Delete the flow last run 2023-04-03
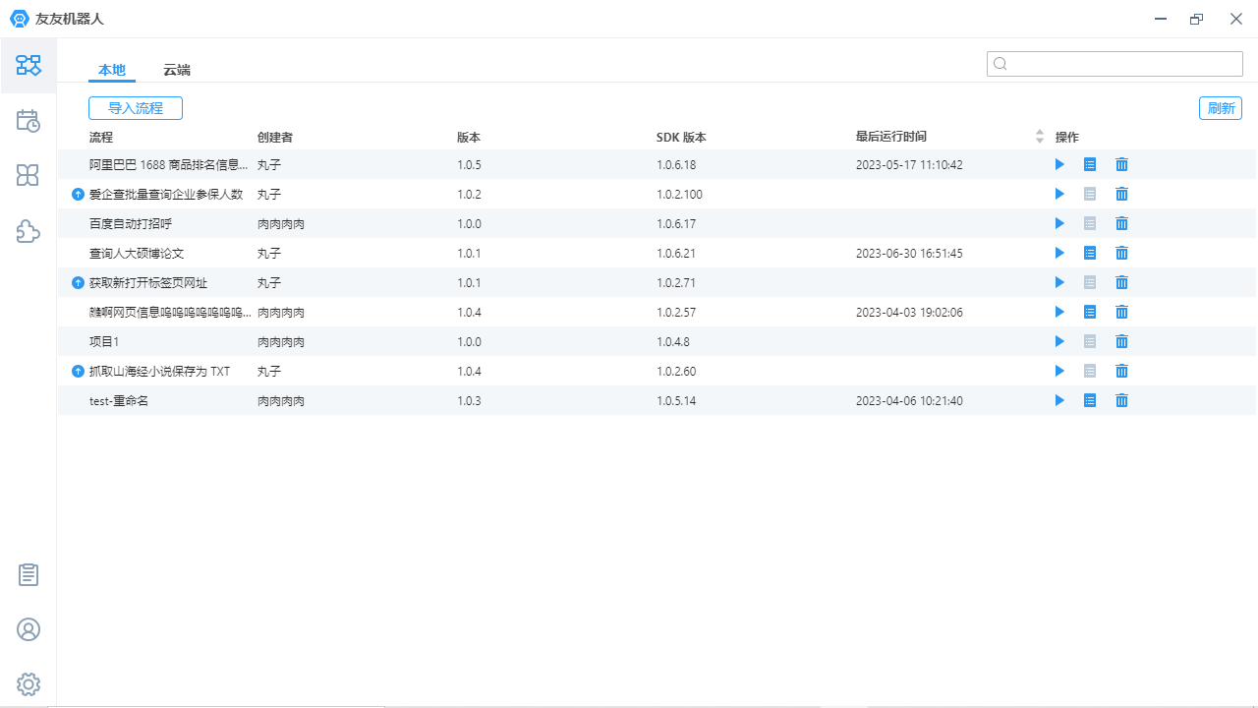The width and height of the screenshot is (1258, 708). [x=1121, y=312]
